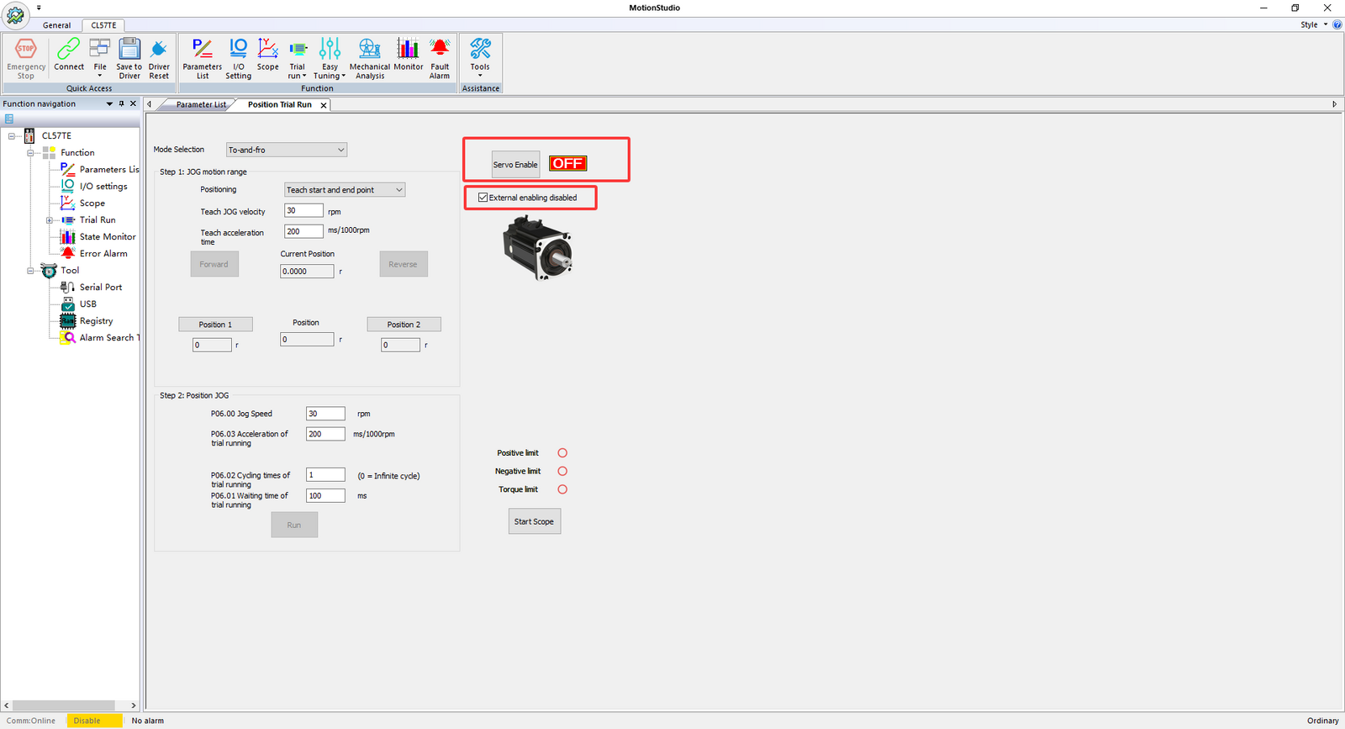Select State Monitor in navigation tree
The image size is (1345, 729).
point(98,236)
